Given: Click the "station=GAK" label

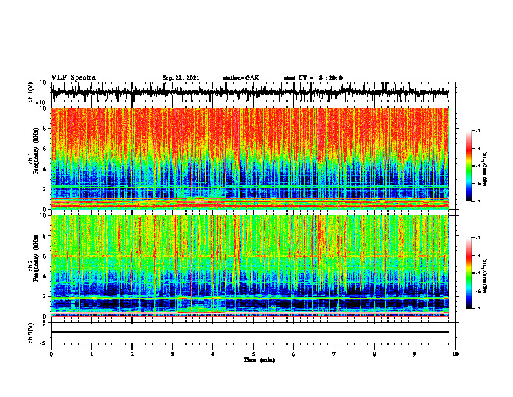Looking at the screenshot, I should tap(241, 78).
